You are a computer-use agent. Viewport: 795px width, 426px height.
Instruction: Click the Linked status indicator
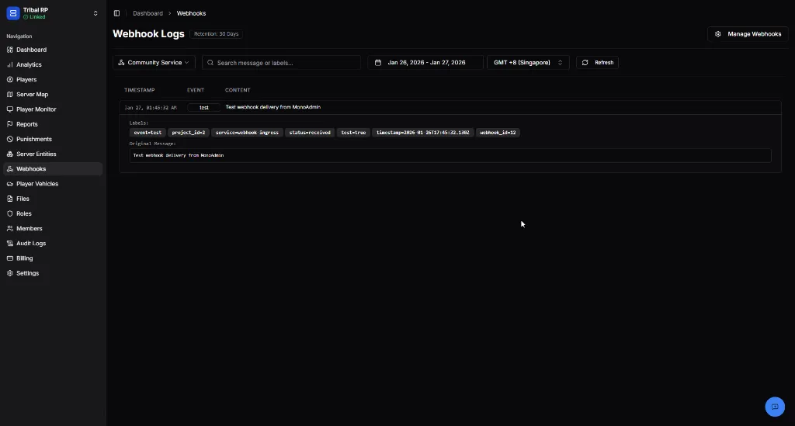click(x=34, y=17)
